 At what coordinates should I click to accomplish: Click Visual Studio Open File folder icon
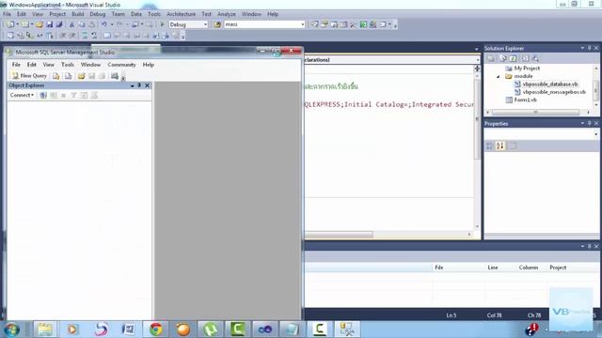pyautogui.click(x=40, y=24)
